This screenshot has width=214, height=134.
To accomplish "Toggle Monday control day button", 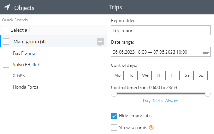I will [117, 75].
